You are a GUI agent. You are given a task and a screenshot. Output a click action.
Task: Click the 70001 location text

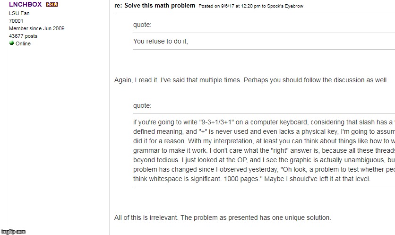(16, 21)
